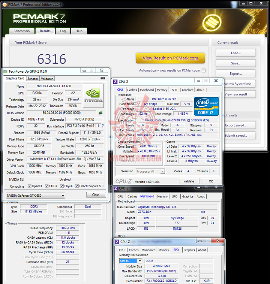Minimize the GPU-Z window
This screenshot has width=270, height=284.
pyautogui.click(x=84, y=70)
